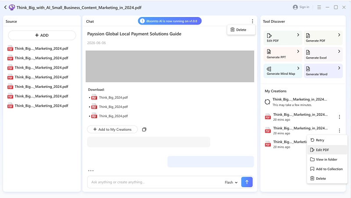Image resolution: width=351 pixels, height=198 pixels.
Task: Click the + ADD source button
Action: coord(42,35)
